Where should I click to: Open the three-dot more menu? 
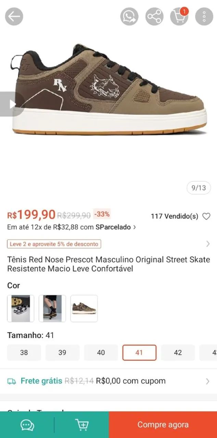tap(204, 16)
